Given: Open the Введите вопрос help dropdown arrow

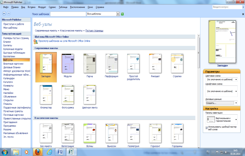Looking at the screenshot, I should [243, 7].
